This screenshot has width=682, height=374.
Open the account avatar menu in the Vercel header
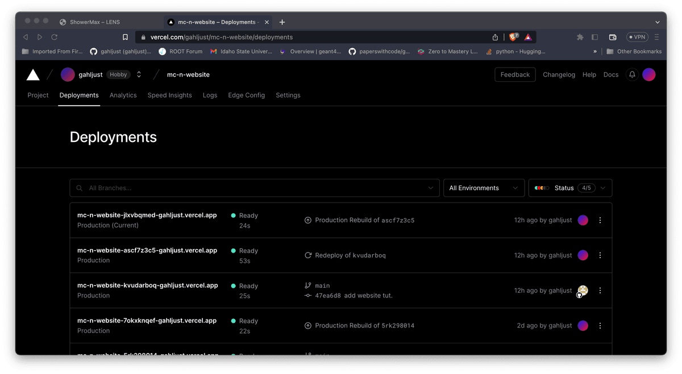click(649, 74)
